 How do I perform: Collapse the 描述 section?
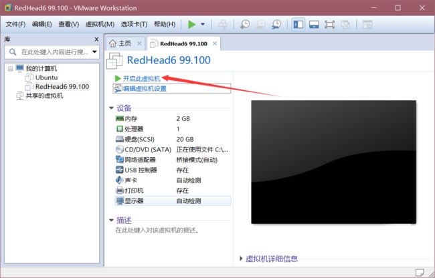coord(111,221)
